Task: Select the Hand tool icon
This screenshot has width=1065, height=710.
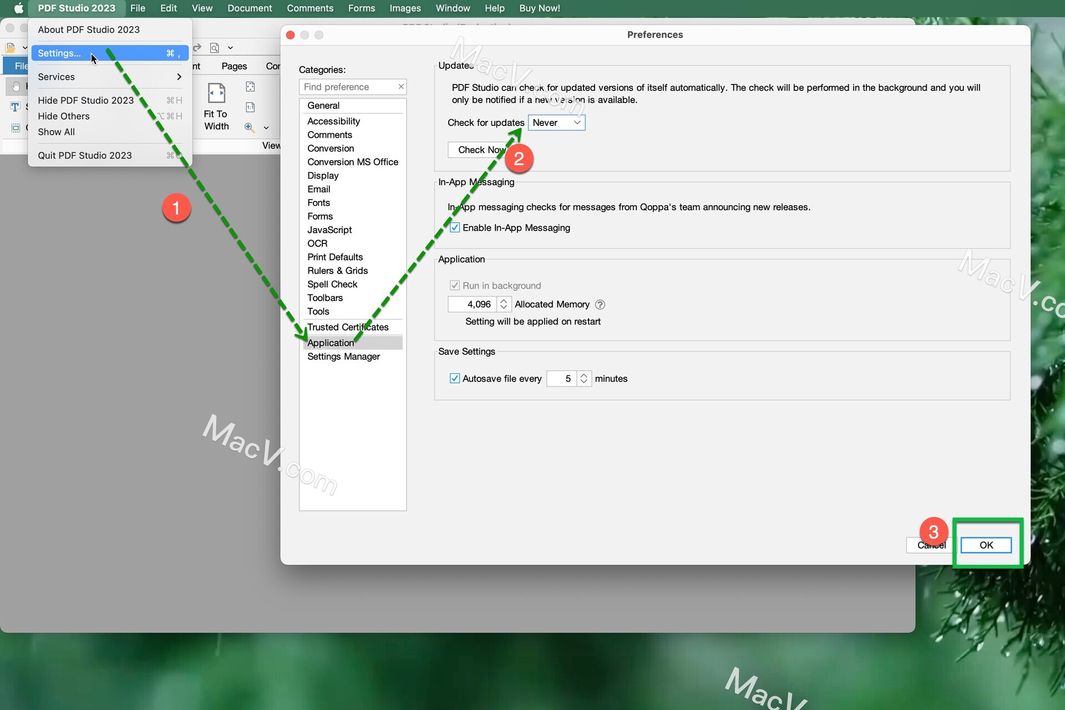Action: [16, 86]
